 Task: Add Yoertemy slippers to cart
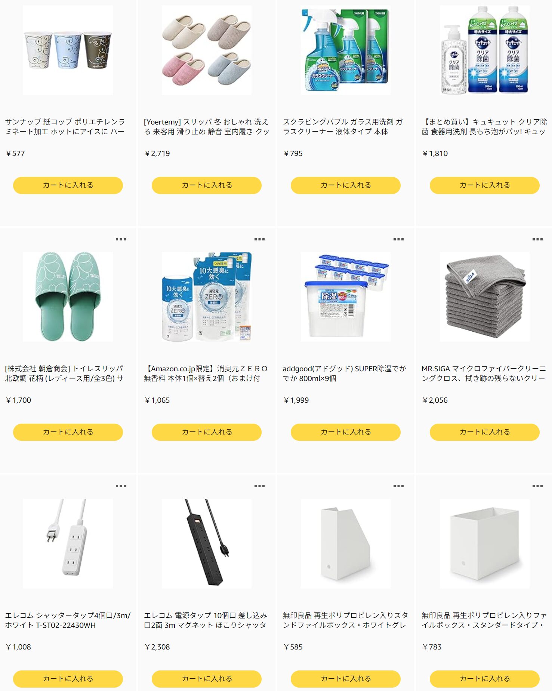[x=207, y=185]
